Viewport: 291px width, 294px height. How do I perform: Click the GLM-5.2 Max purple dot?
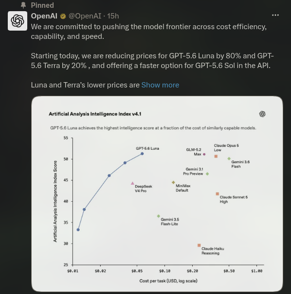coord(204,155)
